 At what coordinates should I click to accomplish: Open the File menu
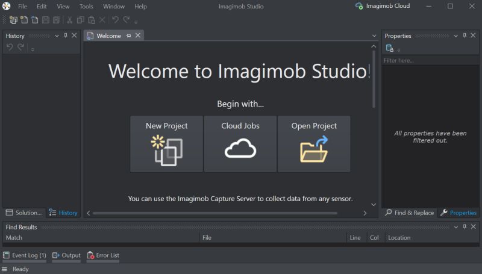pos(22,7)
